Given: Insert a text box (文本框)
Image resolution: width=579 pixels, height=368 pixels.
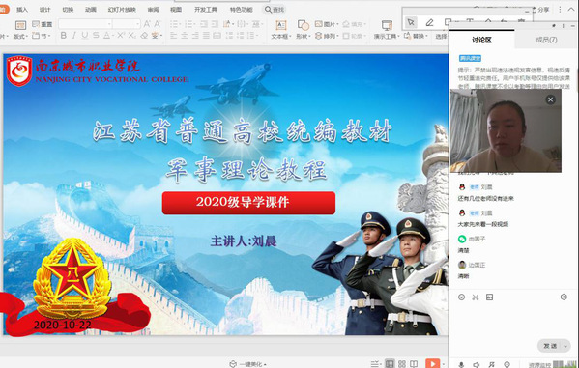Looking at the screenshot, I should pos(281,30).
